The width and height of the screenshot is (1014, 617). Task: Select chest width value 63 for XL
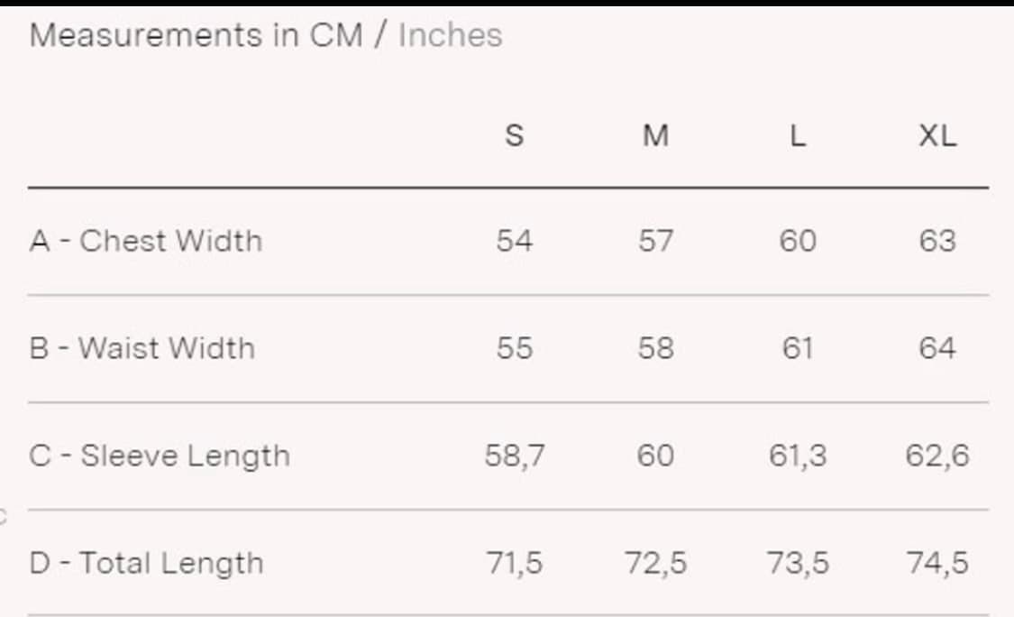[x=937, y=241]
